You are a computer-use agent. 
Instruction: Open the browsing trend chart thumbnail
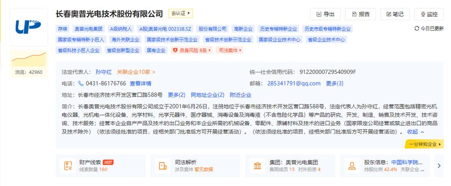click(28, 59)
